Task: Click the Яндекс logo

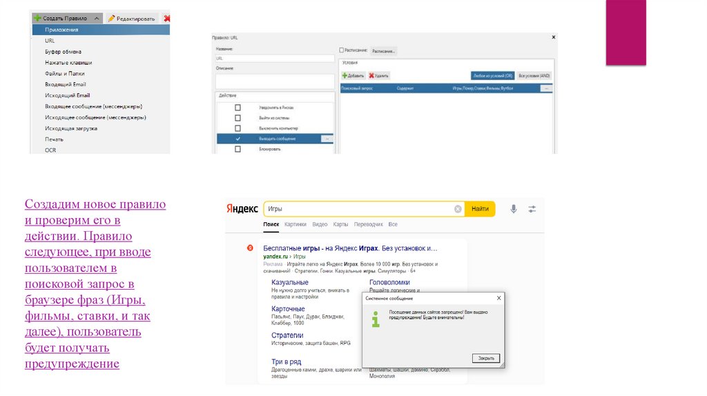Action: pyautogui.click(x=242, y=208)
